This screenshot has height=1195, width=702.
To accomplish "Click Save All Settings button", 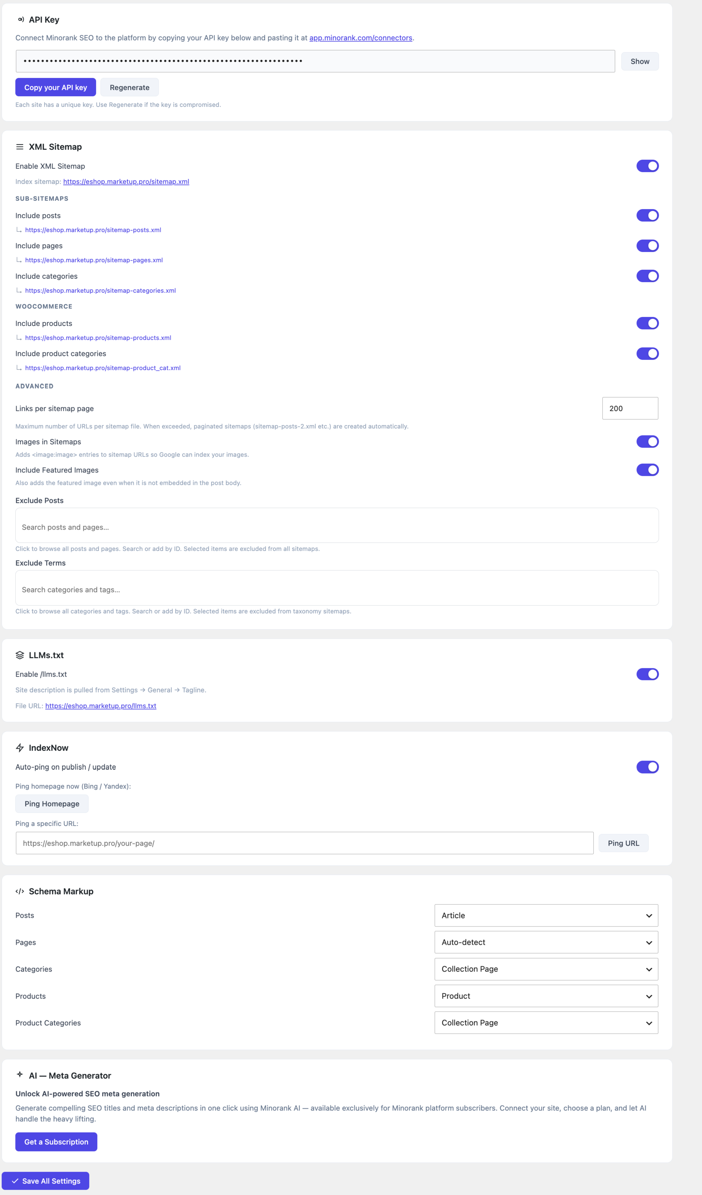I will [x=45, y=1181].
